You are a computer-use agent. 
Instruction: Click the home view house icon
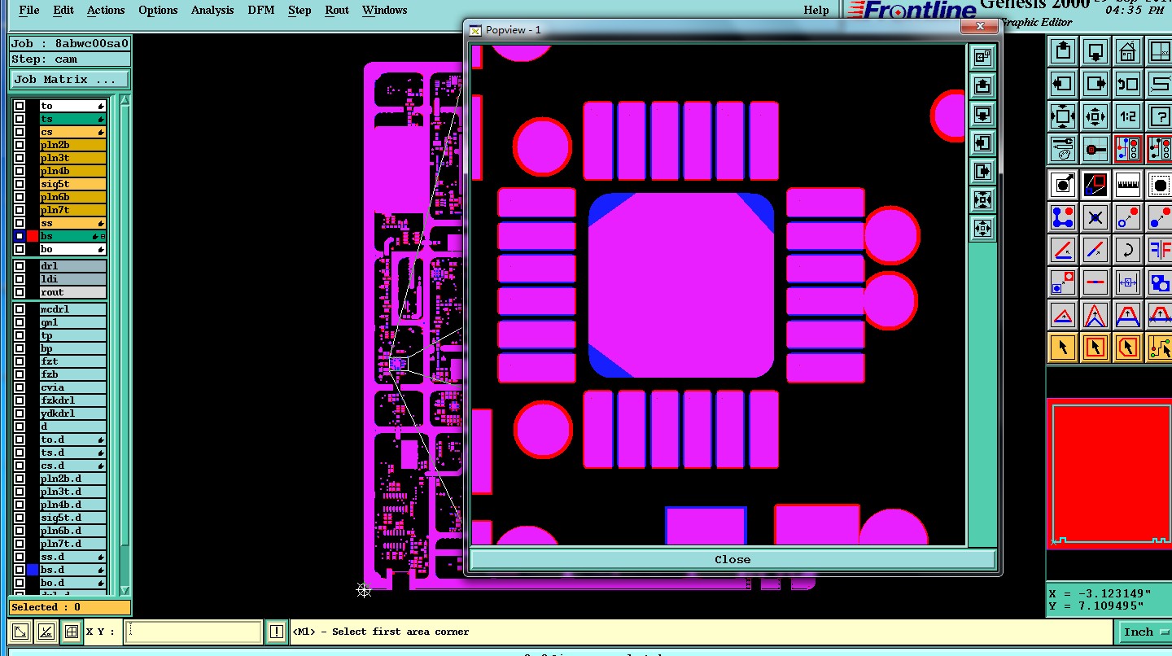1127,51
